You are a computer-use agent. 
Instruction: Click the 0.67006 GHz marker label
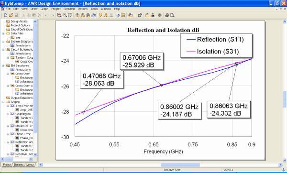[142, 61]
